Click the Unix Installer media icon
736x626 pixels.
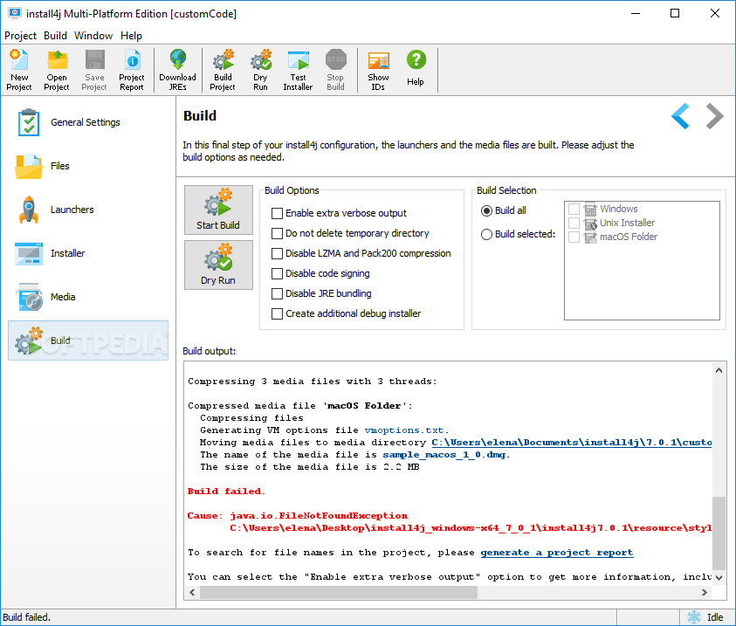point(590,223)
